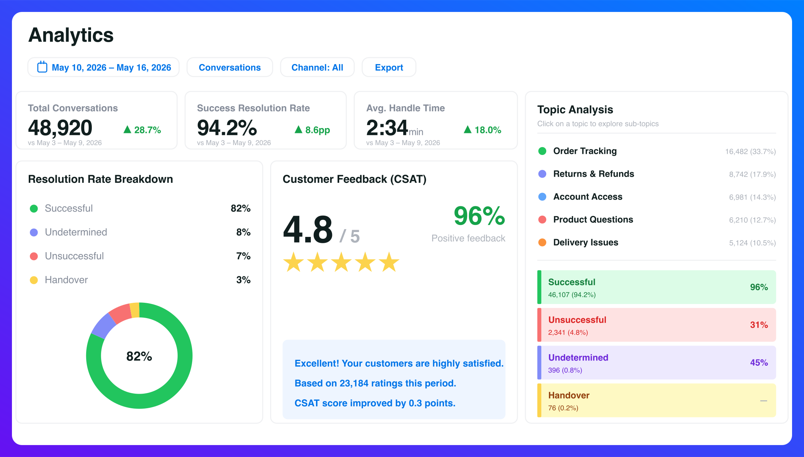Click 'CSAT score improved by 0.3 points.'
Screen dimensions: 804x457
click(375, 403)
